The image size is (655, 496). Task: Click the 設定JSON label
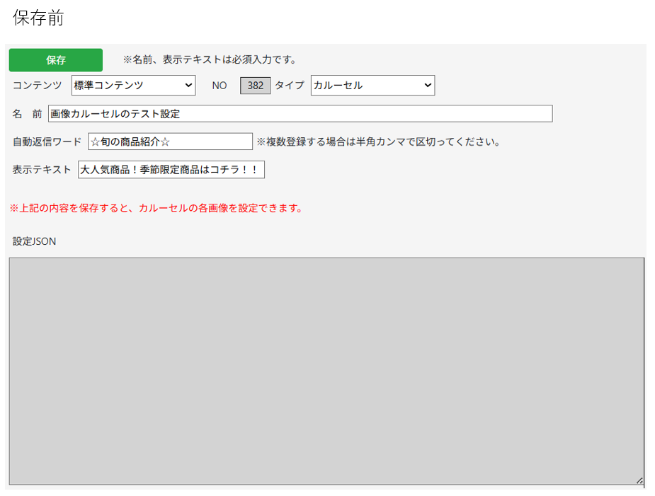[x=32, y=241]
